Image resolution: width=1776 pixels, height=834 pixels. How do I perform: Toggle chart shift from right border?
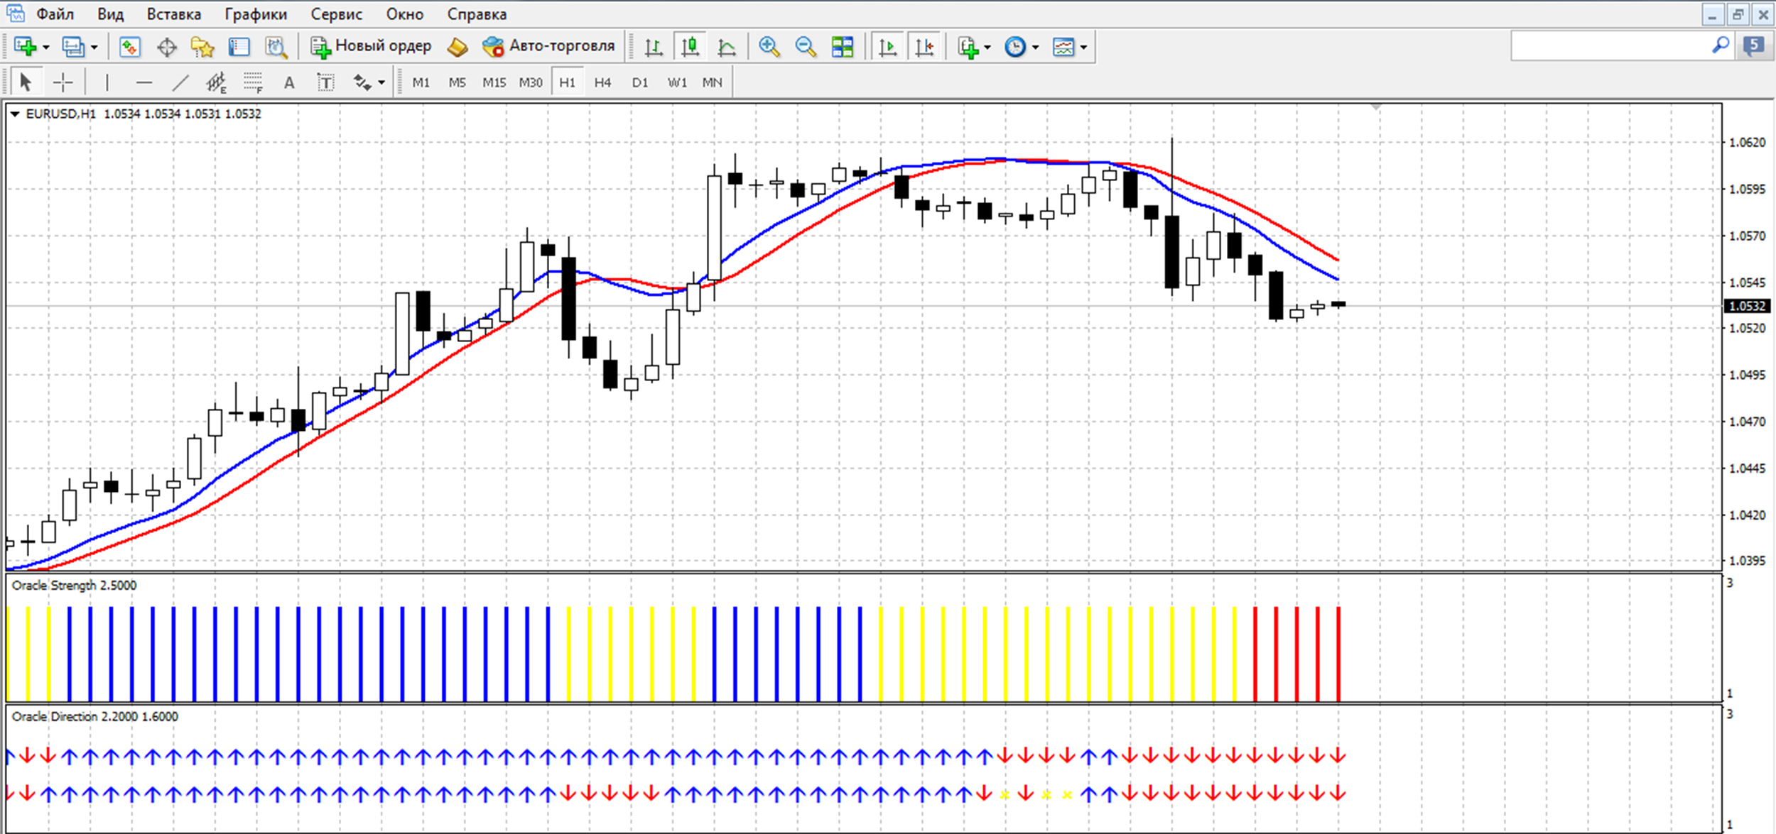click(924, 48)
